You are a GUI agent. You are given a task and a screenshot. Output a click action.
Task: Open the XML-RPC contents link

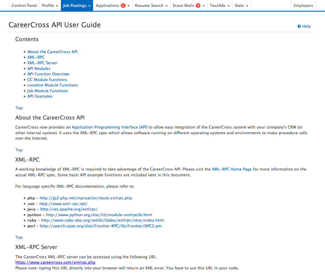(x=36, y=57)
